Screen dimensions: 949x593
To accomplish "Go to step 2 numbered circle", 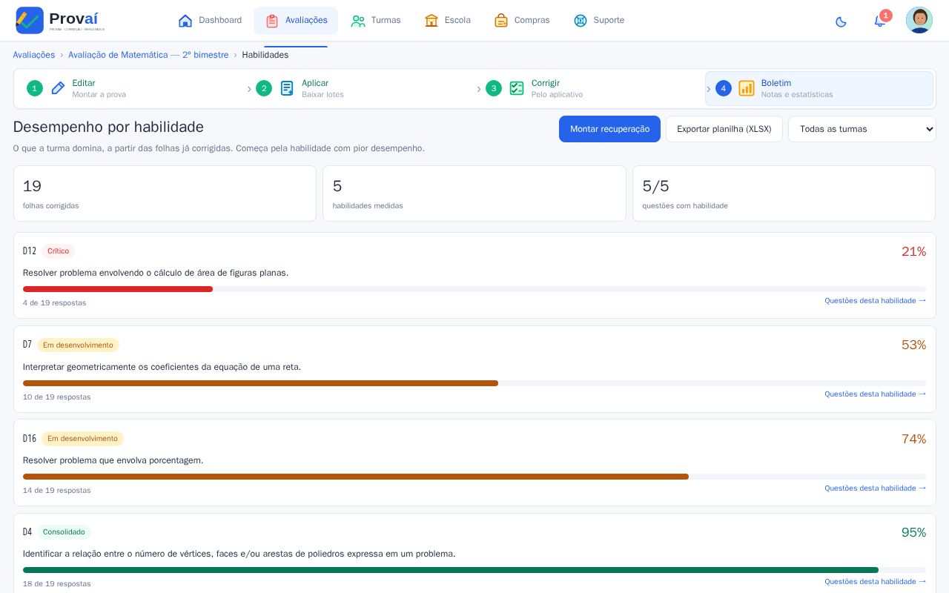I will click(264, 88).
